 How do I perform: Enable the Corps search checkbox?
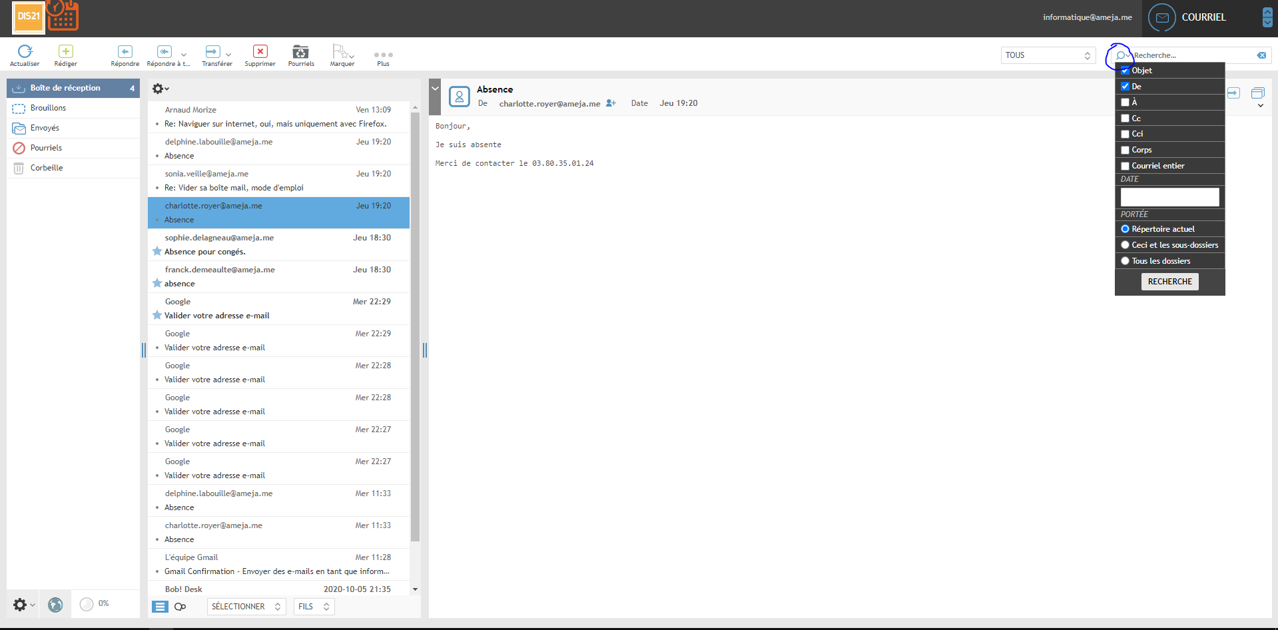pyautogui.click(x=1125, y=150)
